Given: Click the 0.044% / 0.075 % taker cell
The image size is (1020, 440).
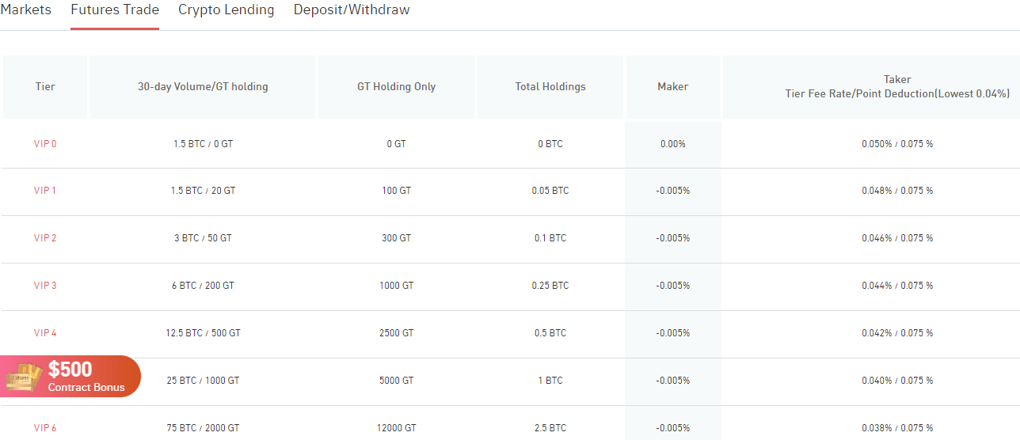Looking at the screenshot, I should click(x=897, y=286).
